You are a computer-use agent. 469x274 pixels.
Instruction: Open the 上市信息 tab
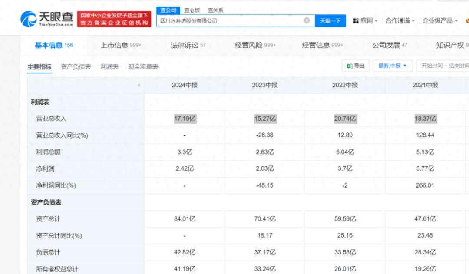121,45
